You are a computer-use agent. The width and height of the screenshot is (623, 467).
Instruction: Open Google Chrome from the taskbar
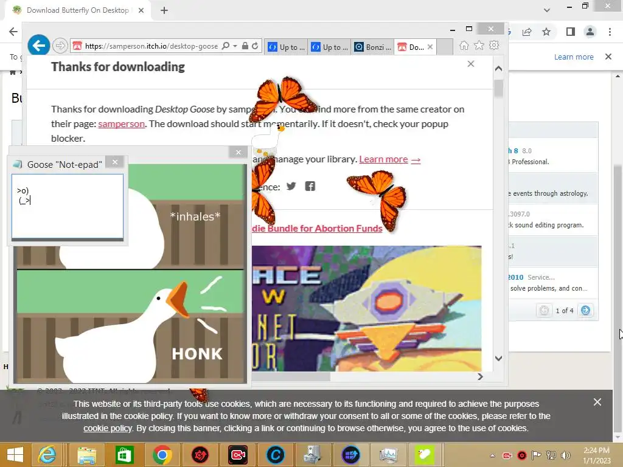(162, 455)
